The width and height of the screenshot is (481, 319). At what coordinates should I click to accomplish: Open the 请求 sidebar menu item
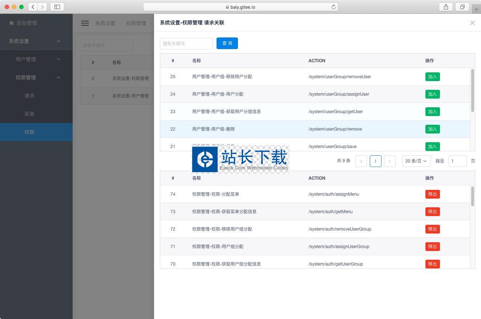(x=36, y=96)
